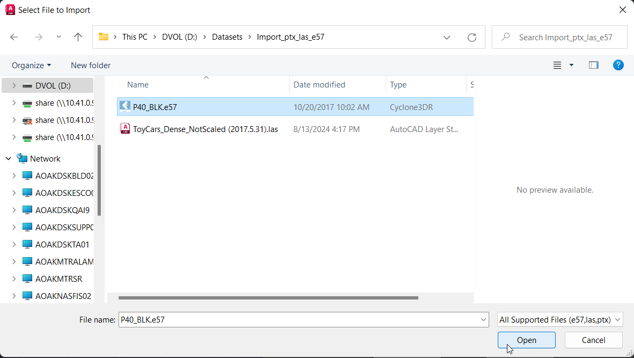This screenshot has width=634, height=358.
Task: Click the Open button
Action: (x=526, y=340)
